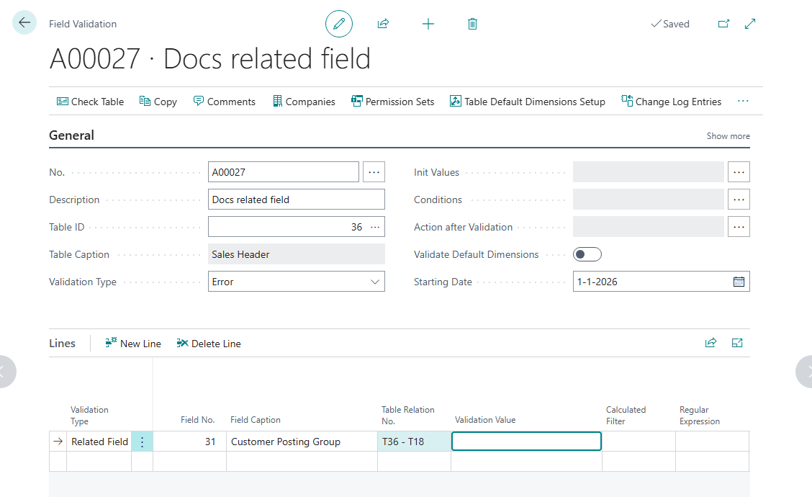
Task: Click Delete Line button
Action: (x=209, y=343)
